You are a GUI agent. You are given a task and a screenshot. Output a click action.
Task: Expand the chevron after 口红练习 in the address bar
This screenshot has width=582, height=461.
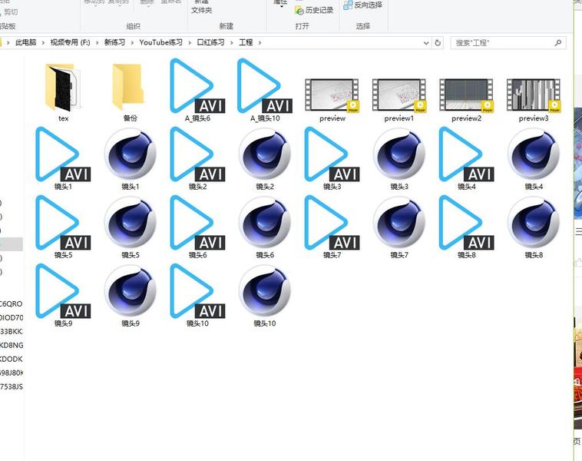tap(232, 43)
